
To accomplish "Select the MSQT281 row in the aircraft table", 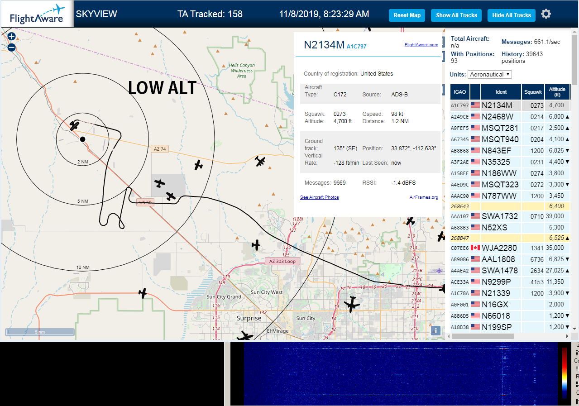I will click(x=510, y=128).
